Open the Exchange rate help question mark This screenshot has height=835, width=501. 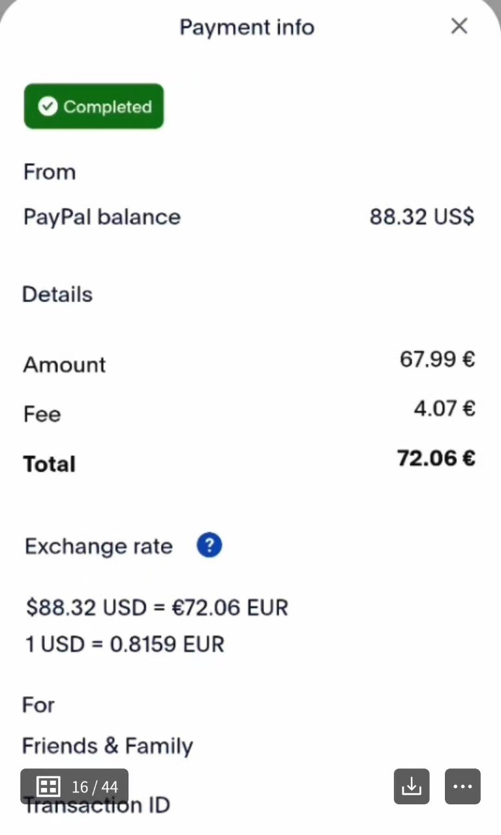coord(209,545)
